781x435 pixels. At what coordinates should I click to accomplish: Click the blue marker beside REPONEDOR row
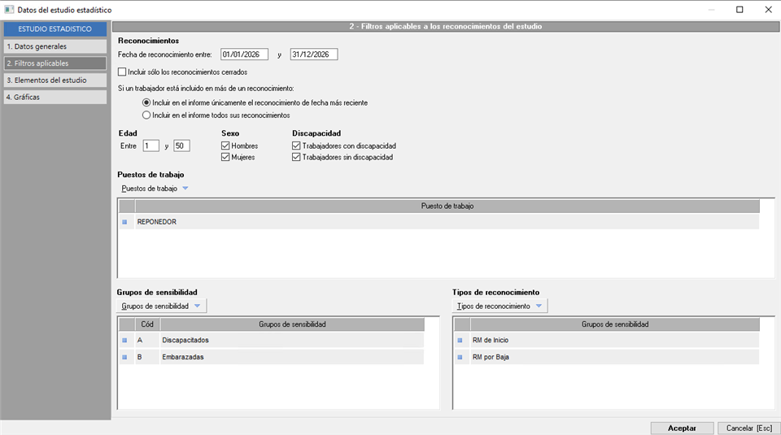click(x=124, y=222)
